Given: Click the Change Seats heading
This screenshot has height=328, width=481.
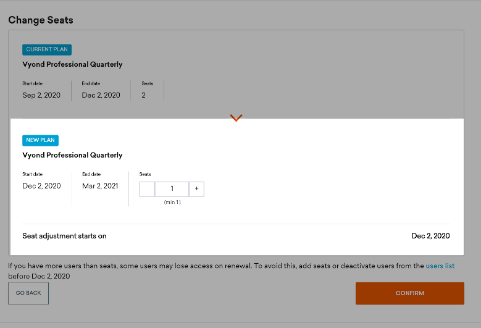Looking at the screenshot, I should click(x=41, y=20).
